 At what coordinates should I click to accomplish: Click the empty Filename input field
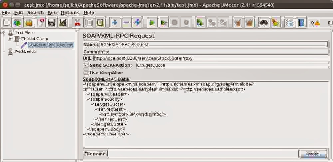[x=203, y=154]
